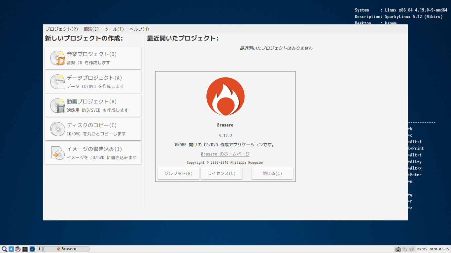Open the terminal icon in taskbar
Viewport: 451px width, 253px height.
coord(25,249)
